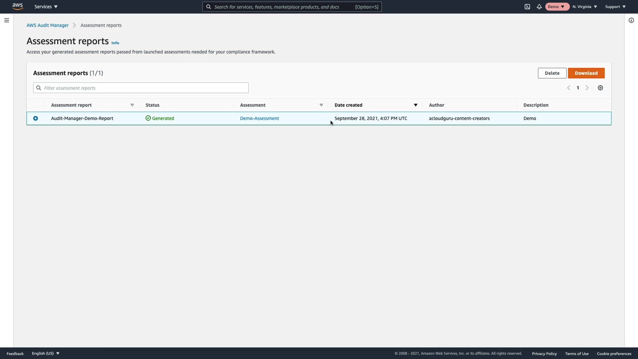Expand the Services dropdown
This screenshot has height=359, width=638.
(x=46, y=6)
